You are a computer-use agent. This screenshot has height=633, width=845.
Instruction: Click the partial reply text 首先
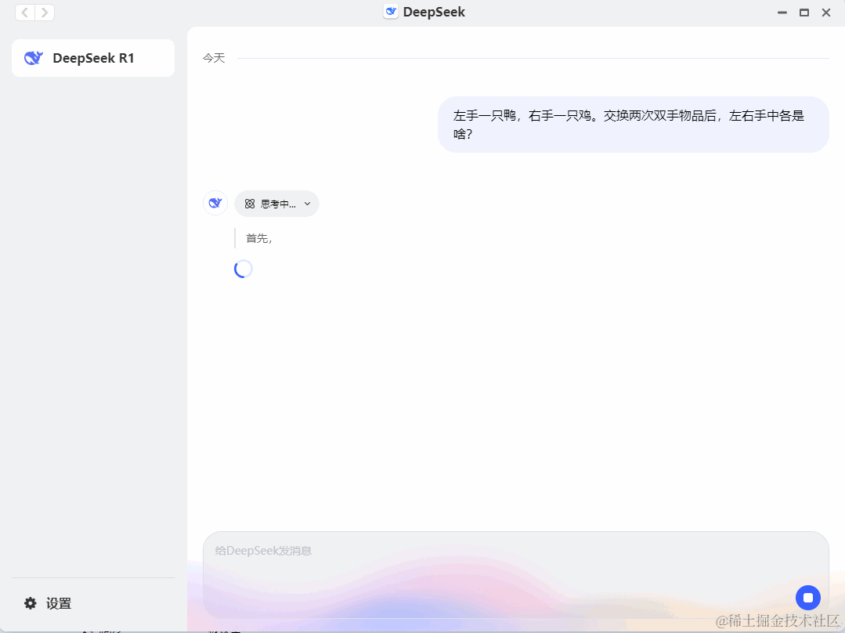pyautogui.click(x=258, y=237)
